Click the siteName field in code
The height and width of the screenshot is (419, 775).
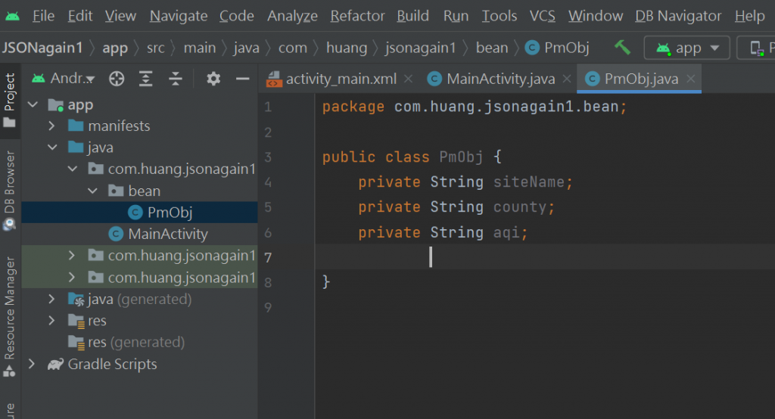(528, 182)
